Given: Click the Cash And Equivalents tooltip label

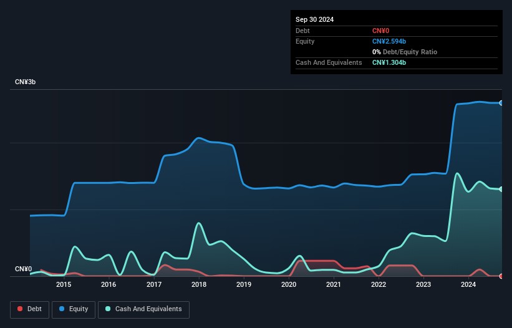Looking at the screenshot, I should [329, 62].
